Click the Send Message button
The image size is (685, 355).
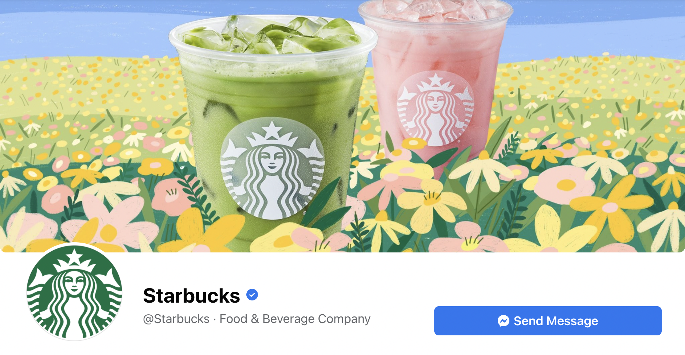[x=548, y=321]
